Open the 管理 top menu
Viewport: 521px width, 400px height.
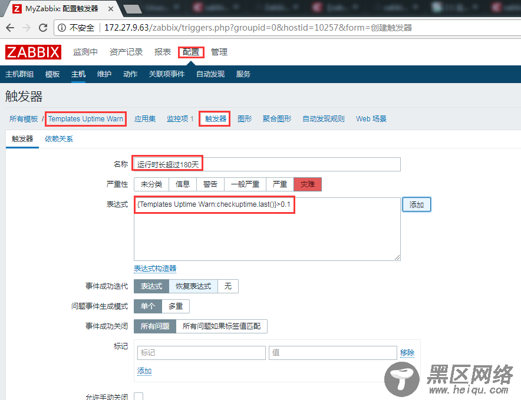(x=219, y=52)
